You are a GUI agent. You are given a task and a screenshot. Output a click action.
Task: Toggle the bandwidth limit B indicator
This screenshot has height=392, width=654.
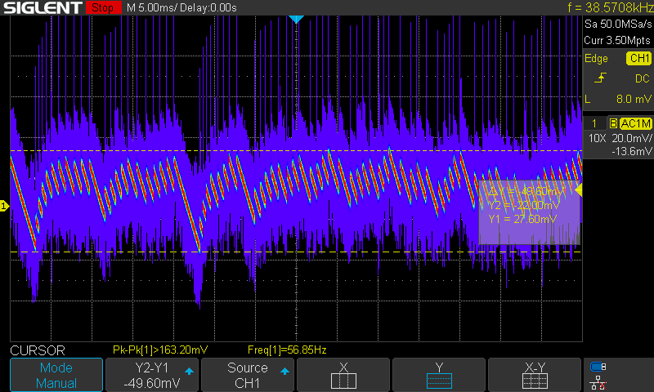(612, 123)
